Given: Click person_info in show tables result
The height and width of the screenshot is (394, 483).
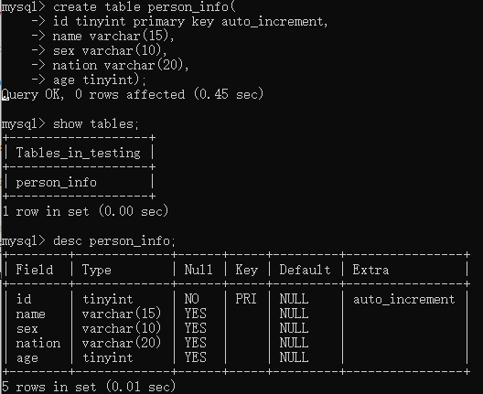Looking at the screenshot, I should point(57,183).
